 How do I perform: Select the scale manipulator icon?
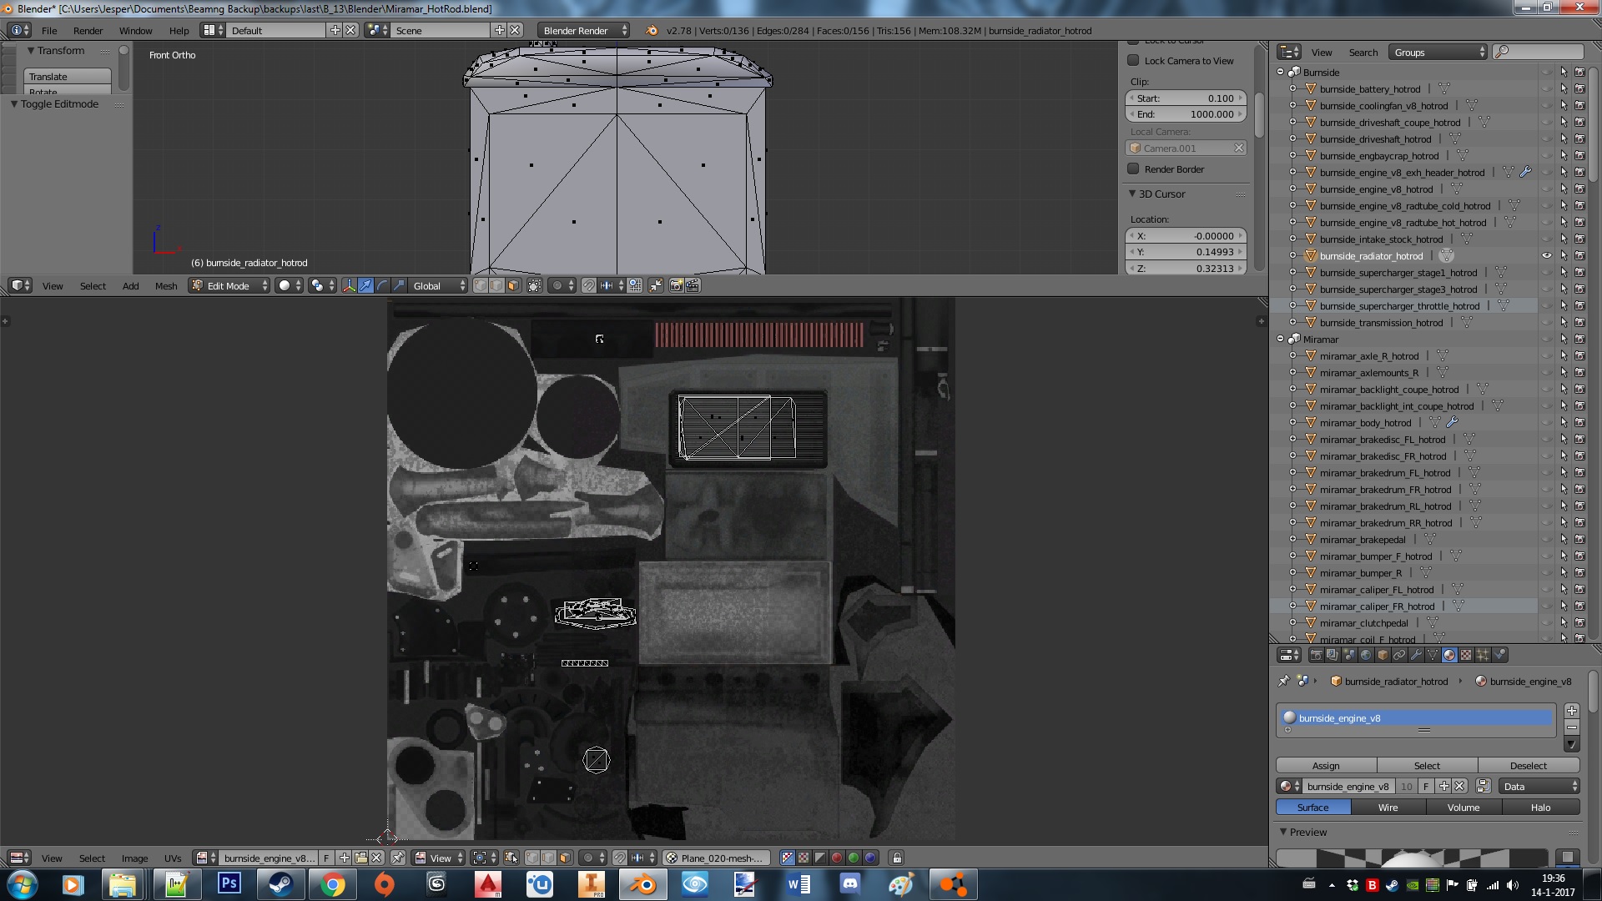pyautogui.click(x=399, y=285)
